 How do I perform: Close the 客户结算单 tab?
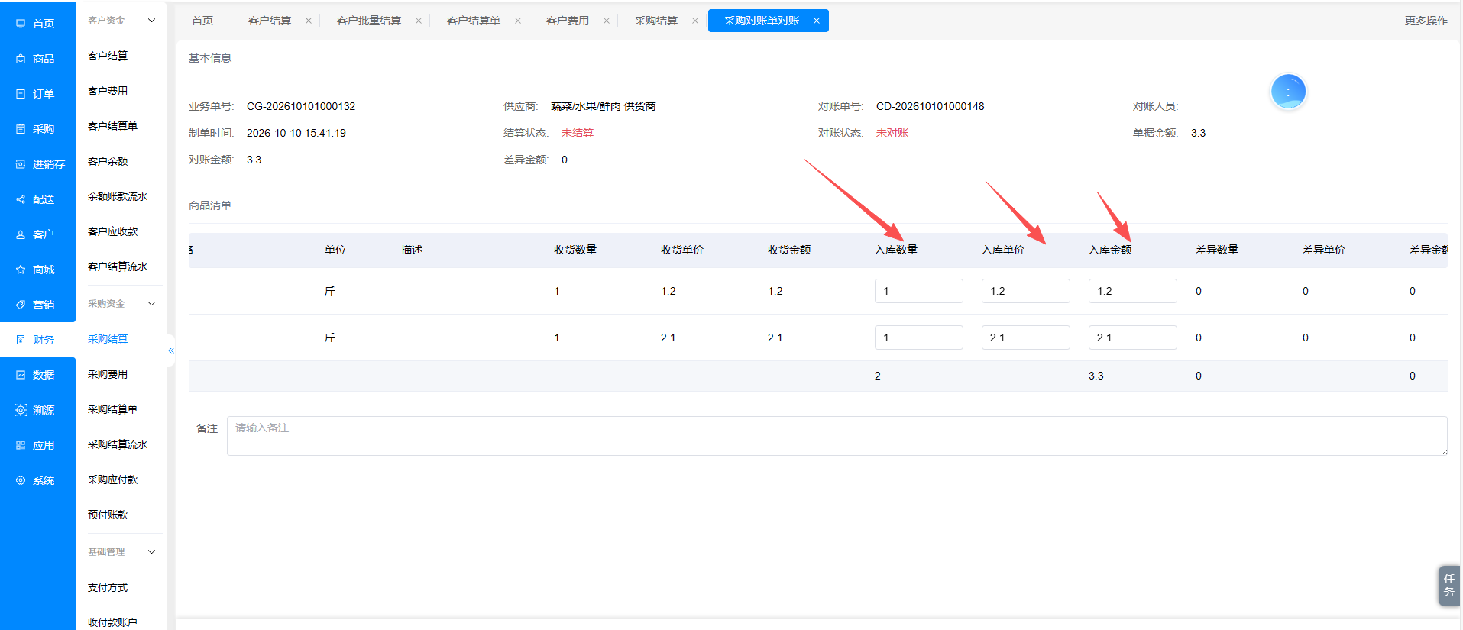[518, 21]
